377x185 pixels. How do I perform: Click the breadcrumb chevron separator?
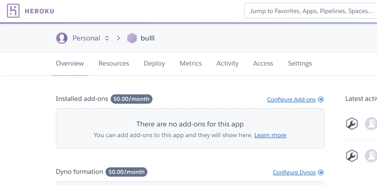tap(118, 38)
